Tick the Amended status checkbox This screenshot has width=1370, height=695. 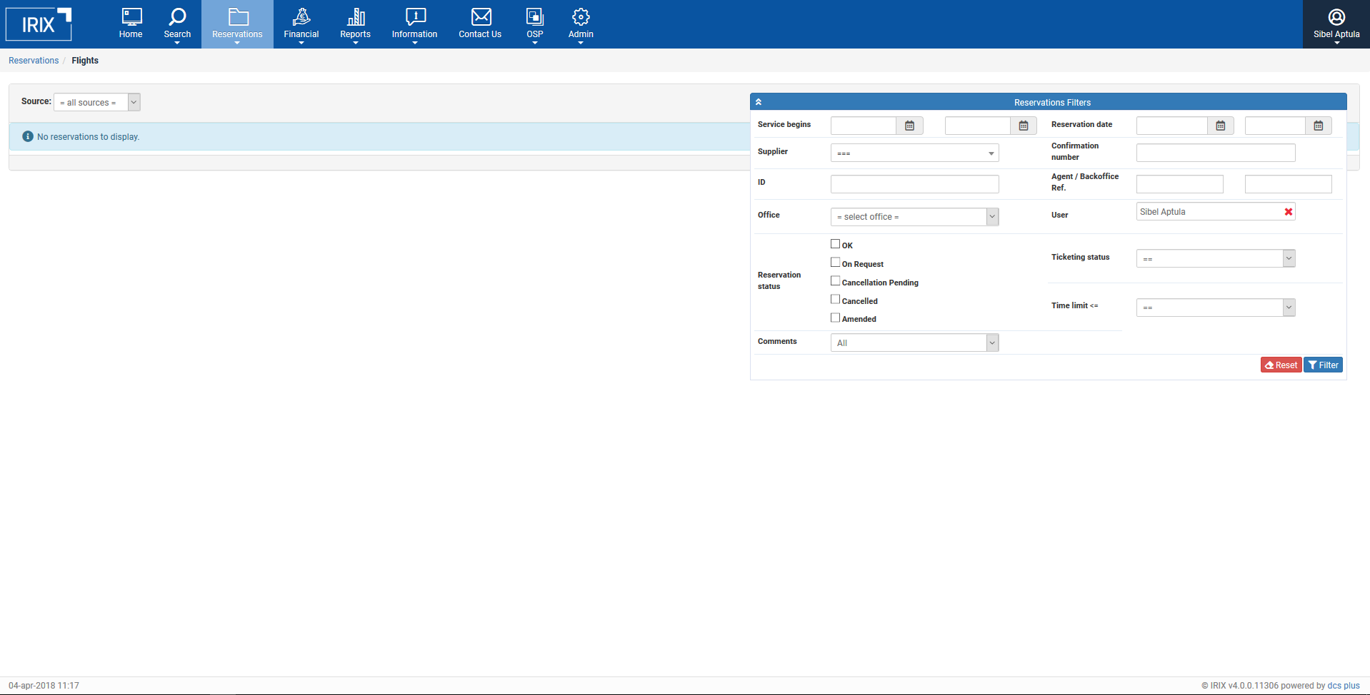(835, 318)
